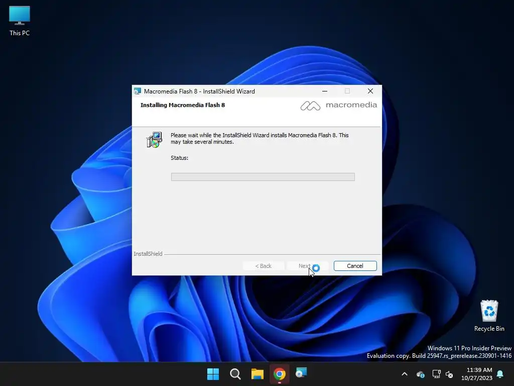Click the greyed-out Next button

[308, 266]
